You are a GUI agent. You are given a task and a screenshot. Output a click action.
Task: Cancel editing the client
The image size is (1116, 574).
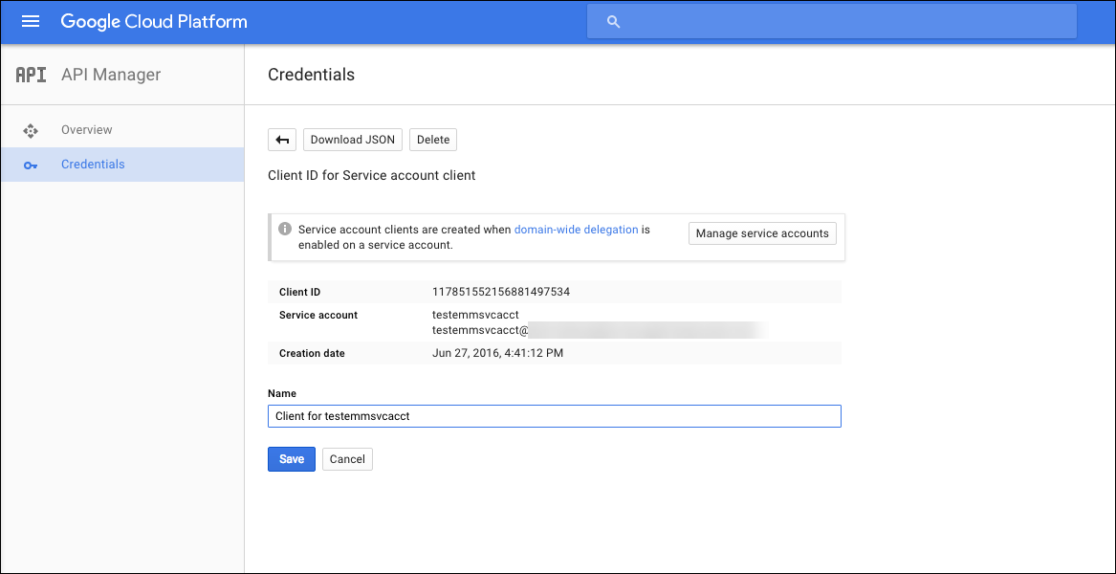(x=347, y=459)
